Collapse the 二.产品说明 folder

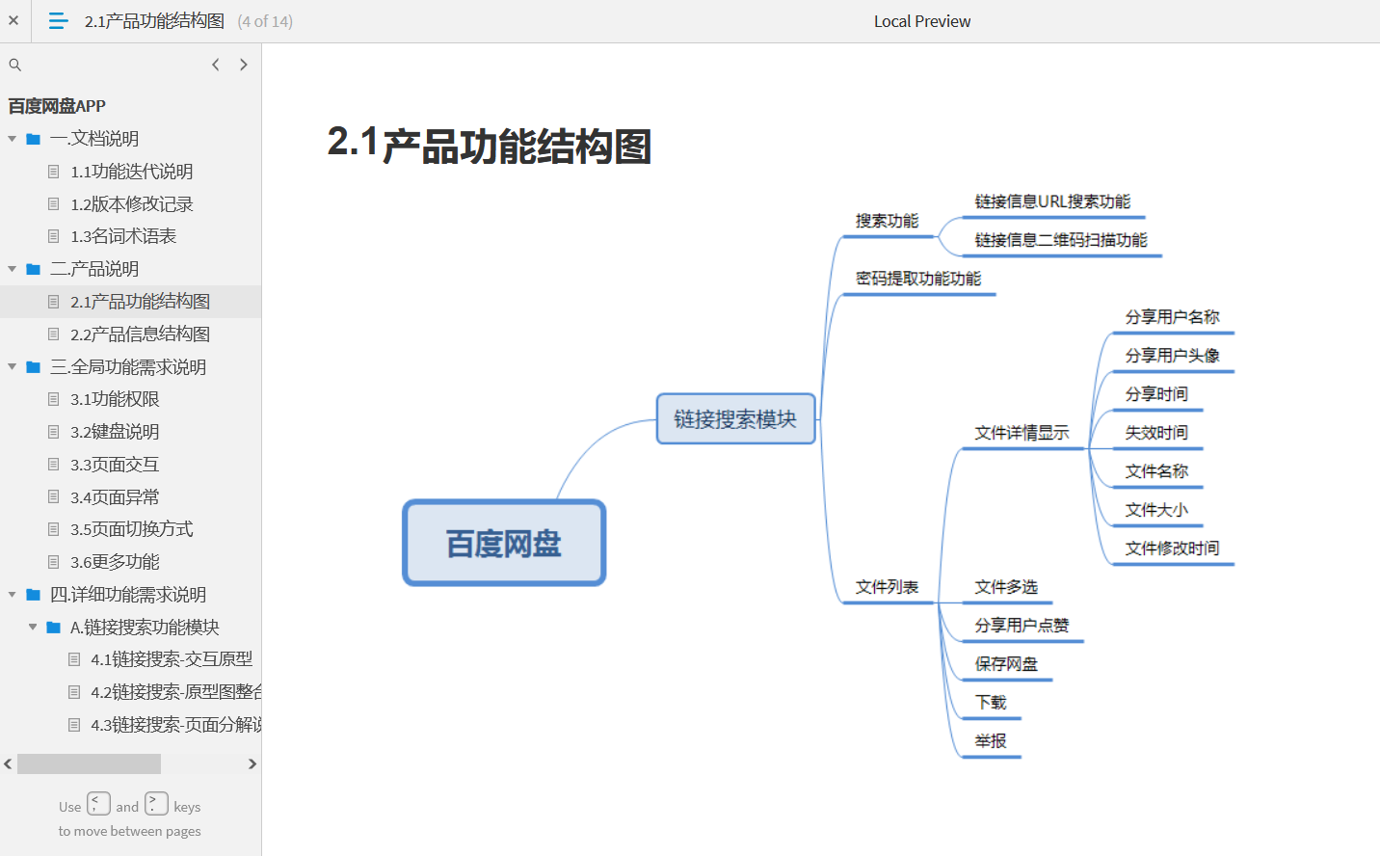[12, 269]
